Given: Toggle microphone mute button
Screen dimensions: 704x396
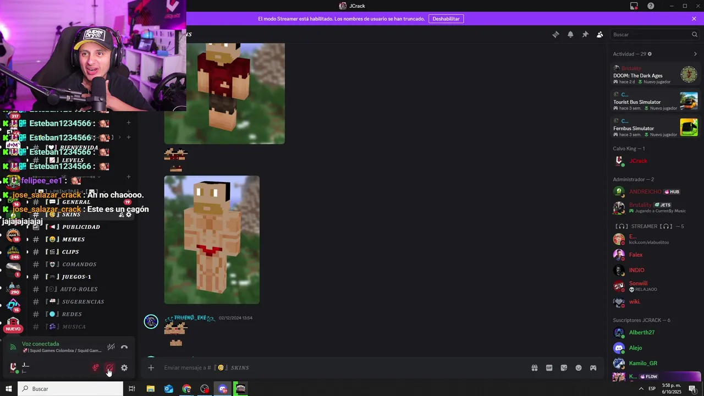Looking at the screenshot, I should click(x=96, y=368).
